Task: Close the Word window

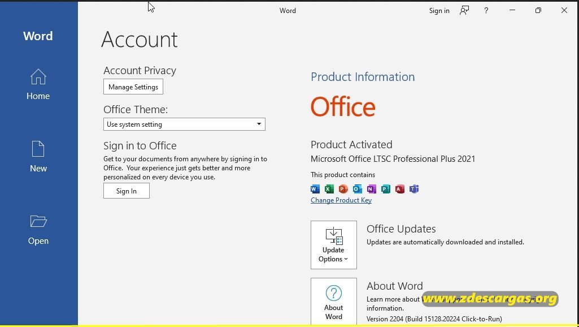Action: tap(564, 10)
